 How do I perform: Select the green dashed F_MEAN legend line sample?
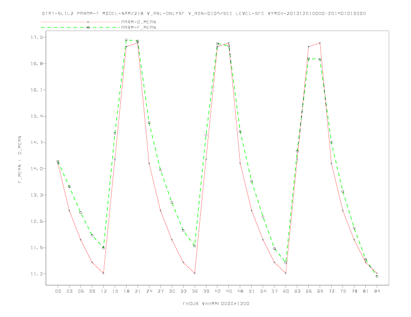[x=80, y=27]
